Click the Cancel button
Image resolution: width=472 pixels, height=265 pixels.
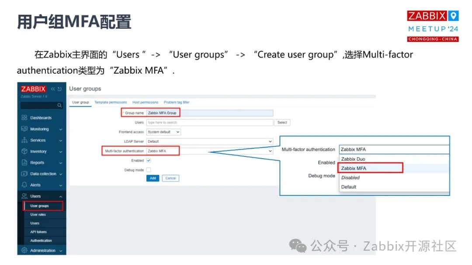[170, 178]
